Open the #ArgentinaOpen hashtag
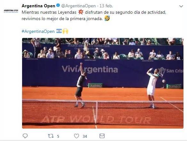Viewport: 187px width, 141px height. click(x=38, y=31)
